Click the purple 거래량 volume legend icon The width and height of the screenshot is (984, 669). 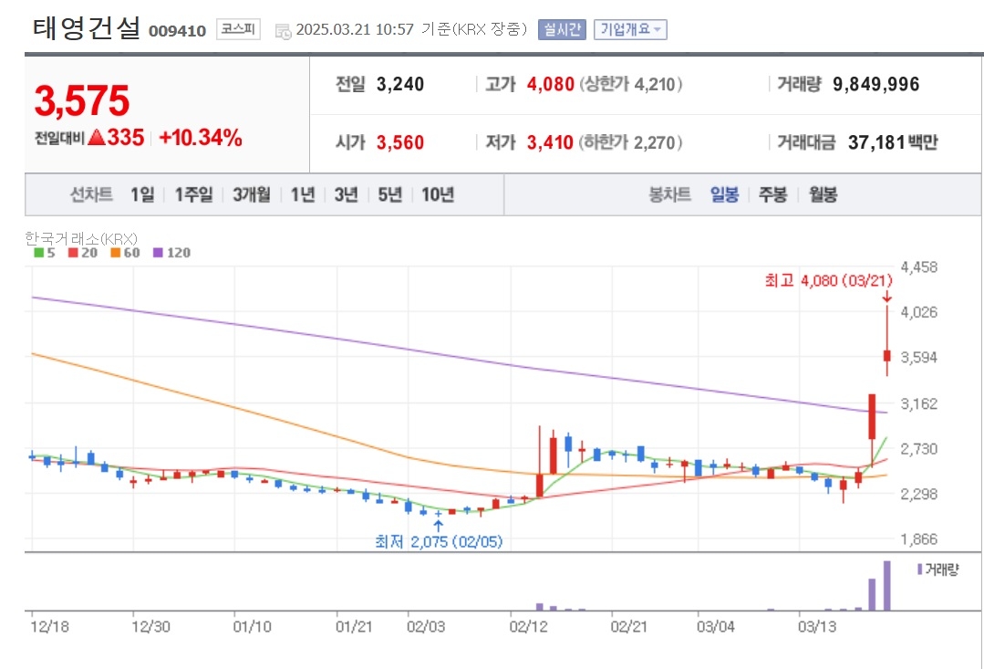(919, 570)
